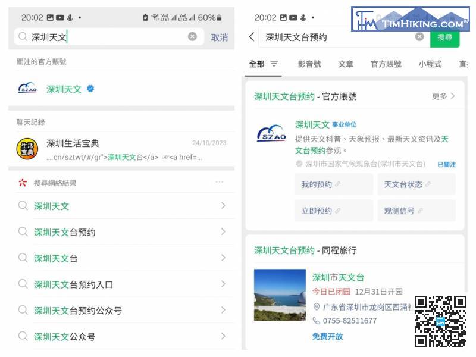Tap the chevron on the 深圳天文台预约入口 row
The height and width of the screenshot is (357, 476).
[x=224, y=284]
